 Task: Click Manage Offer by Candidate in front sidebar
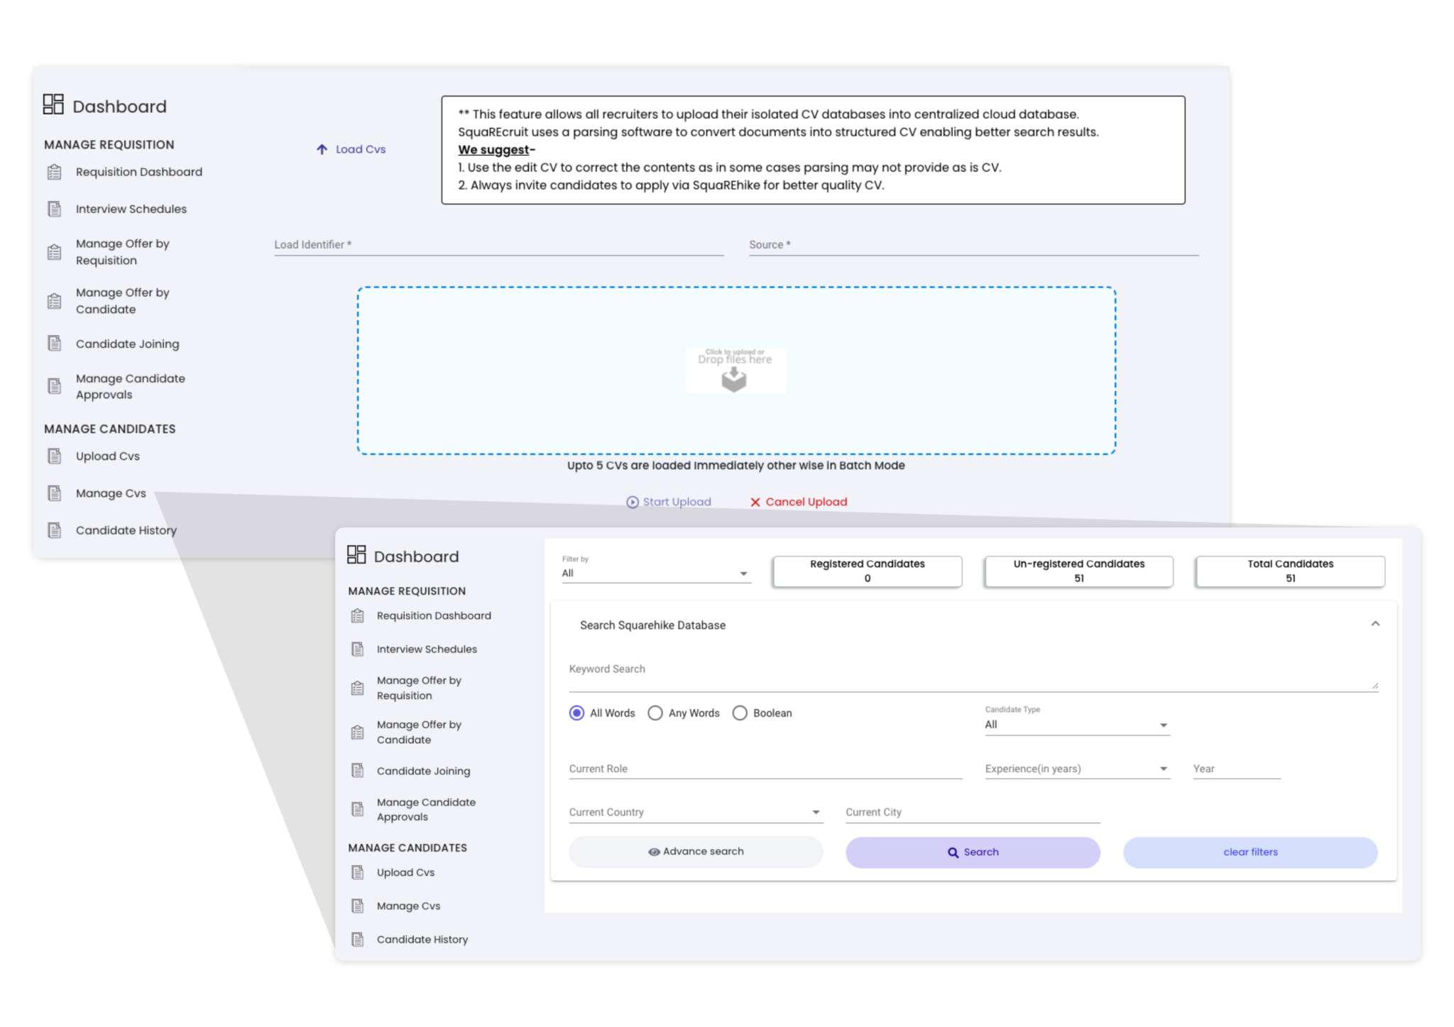tap(419, 732)
